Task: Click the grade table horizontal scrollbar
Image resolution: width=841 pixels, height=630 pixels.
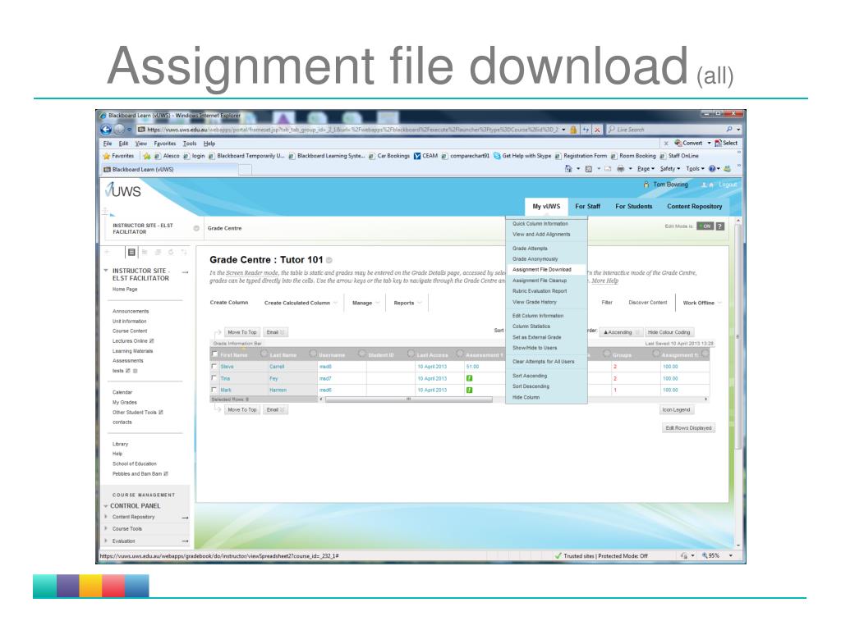Action: [408, 399]
